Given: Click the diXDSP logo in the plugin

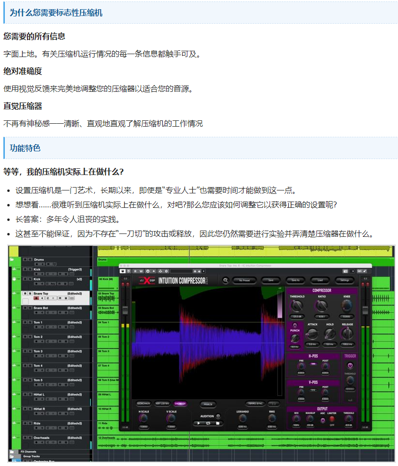Looking at the screenshot, I should pyautogui.click(x=147, y=280).
